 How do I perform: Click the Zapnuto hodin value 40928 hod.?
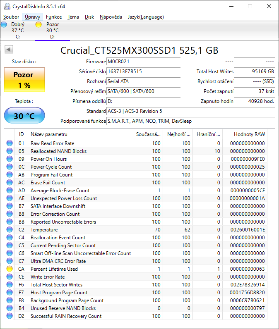pos(255,101)
